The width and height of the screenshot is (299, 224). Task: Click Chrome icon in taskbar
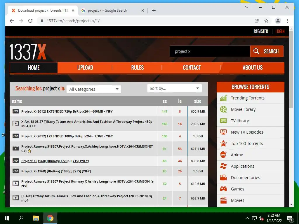50,218
